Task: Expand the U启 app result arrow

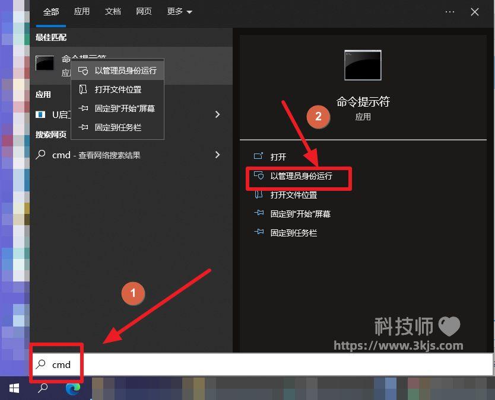Action: (217, 114)
